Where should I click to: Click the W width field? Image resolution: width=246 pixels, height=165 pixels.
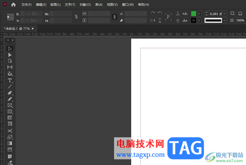click(x=63, y=14)
